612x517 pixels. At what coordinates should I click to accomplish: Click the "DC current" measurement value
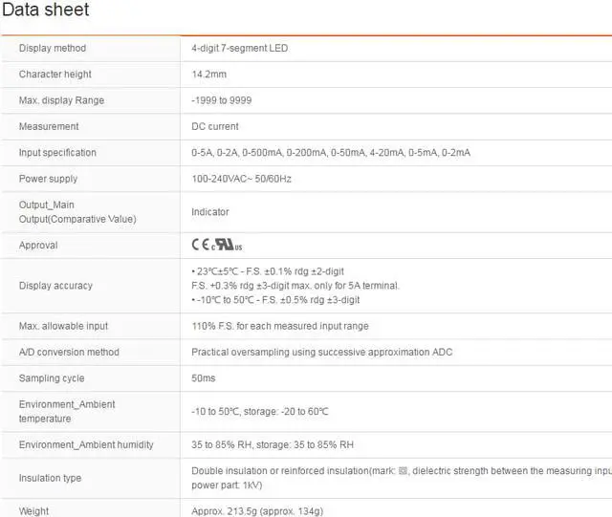pyautogui.click(x=215, y=126)
